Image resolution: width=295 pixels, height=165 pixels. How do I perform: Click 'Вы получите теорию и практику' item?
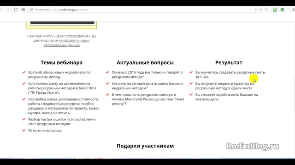pos(224,86)
